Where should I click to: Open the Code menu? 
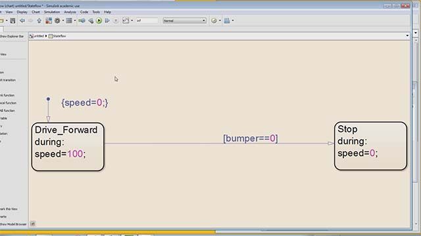click(x=84, y=12)
